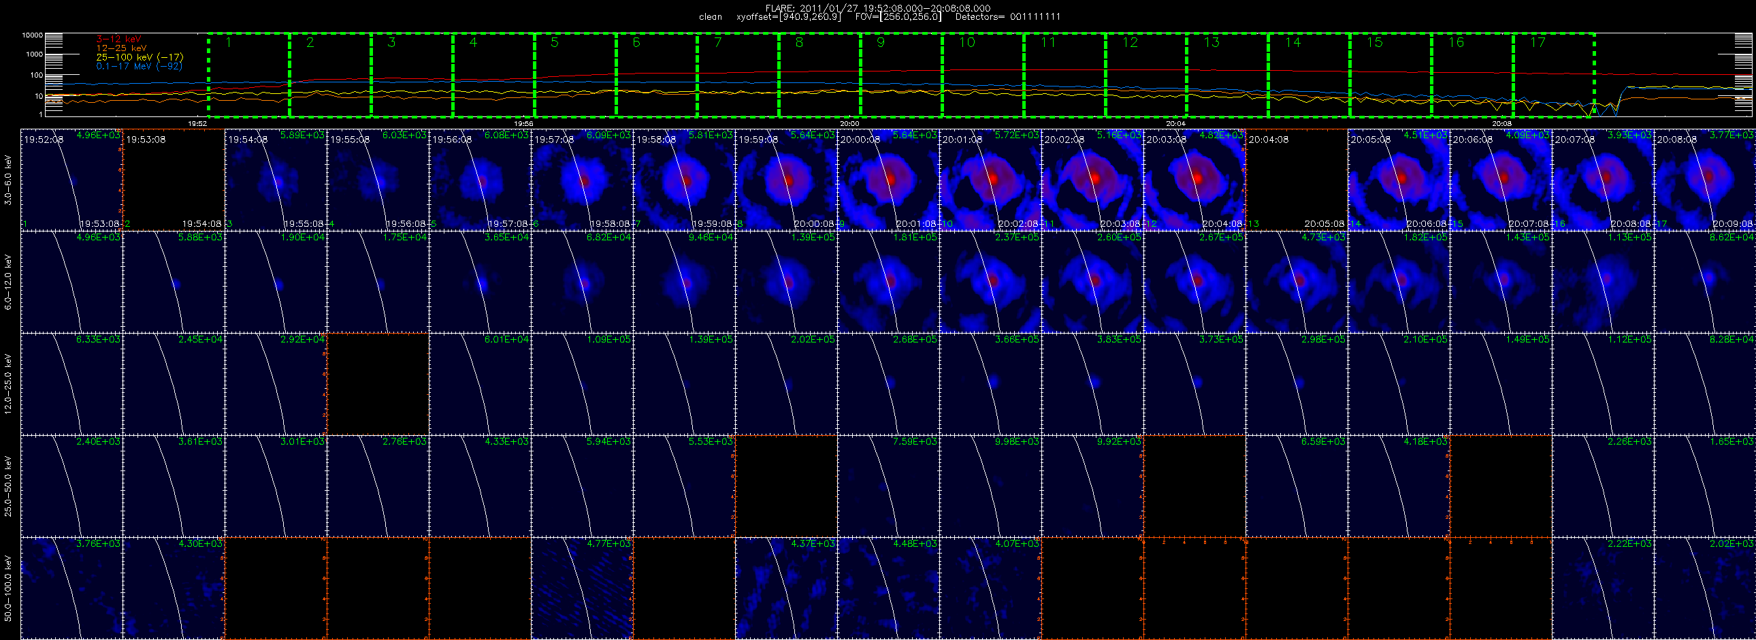The height and width of the screenshot is (640, 1756).
Task: Click the '20:09:08' end time label
Action: (x=1733, y=224)
